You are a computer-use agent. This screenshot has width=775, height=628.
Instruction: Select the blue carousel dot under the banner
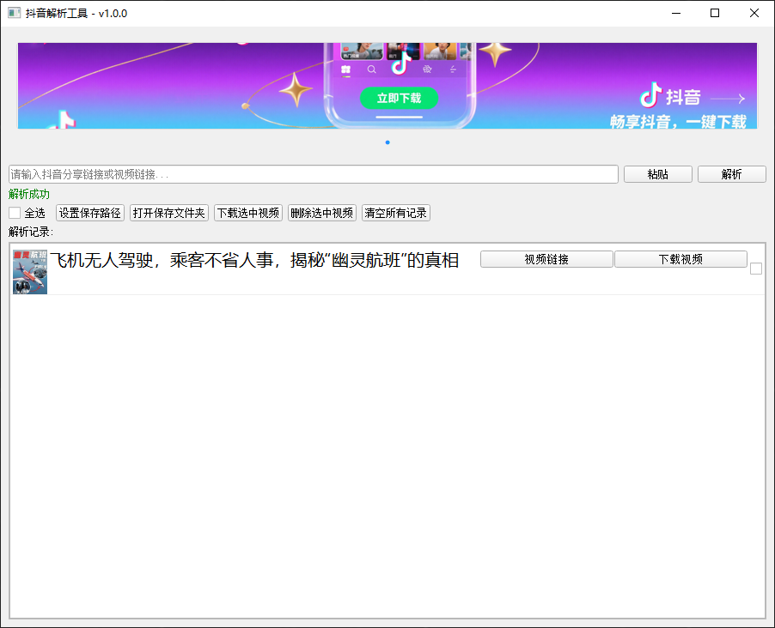pos(387,142)
